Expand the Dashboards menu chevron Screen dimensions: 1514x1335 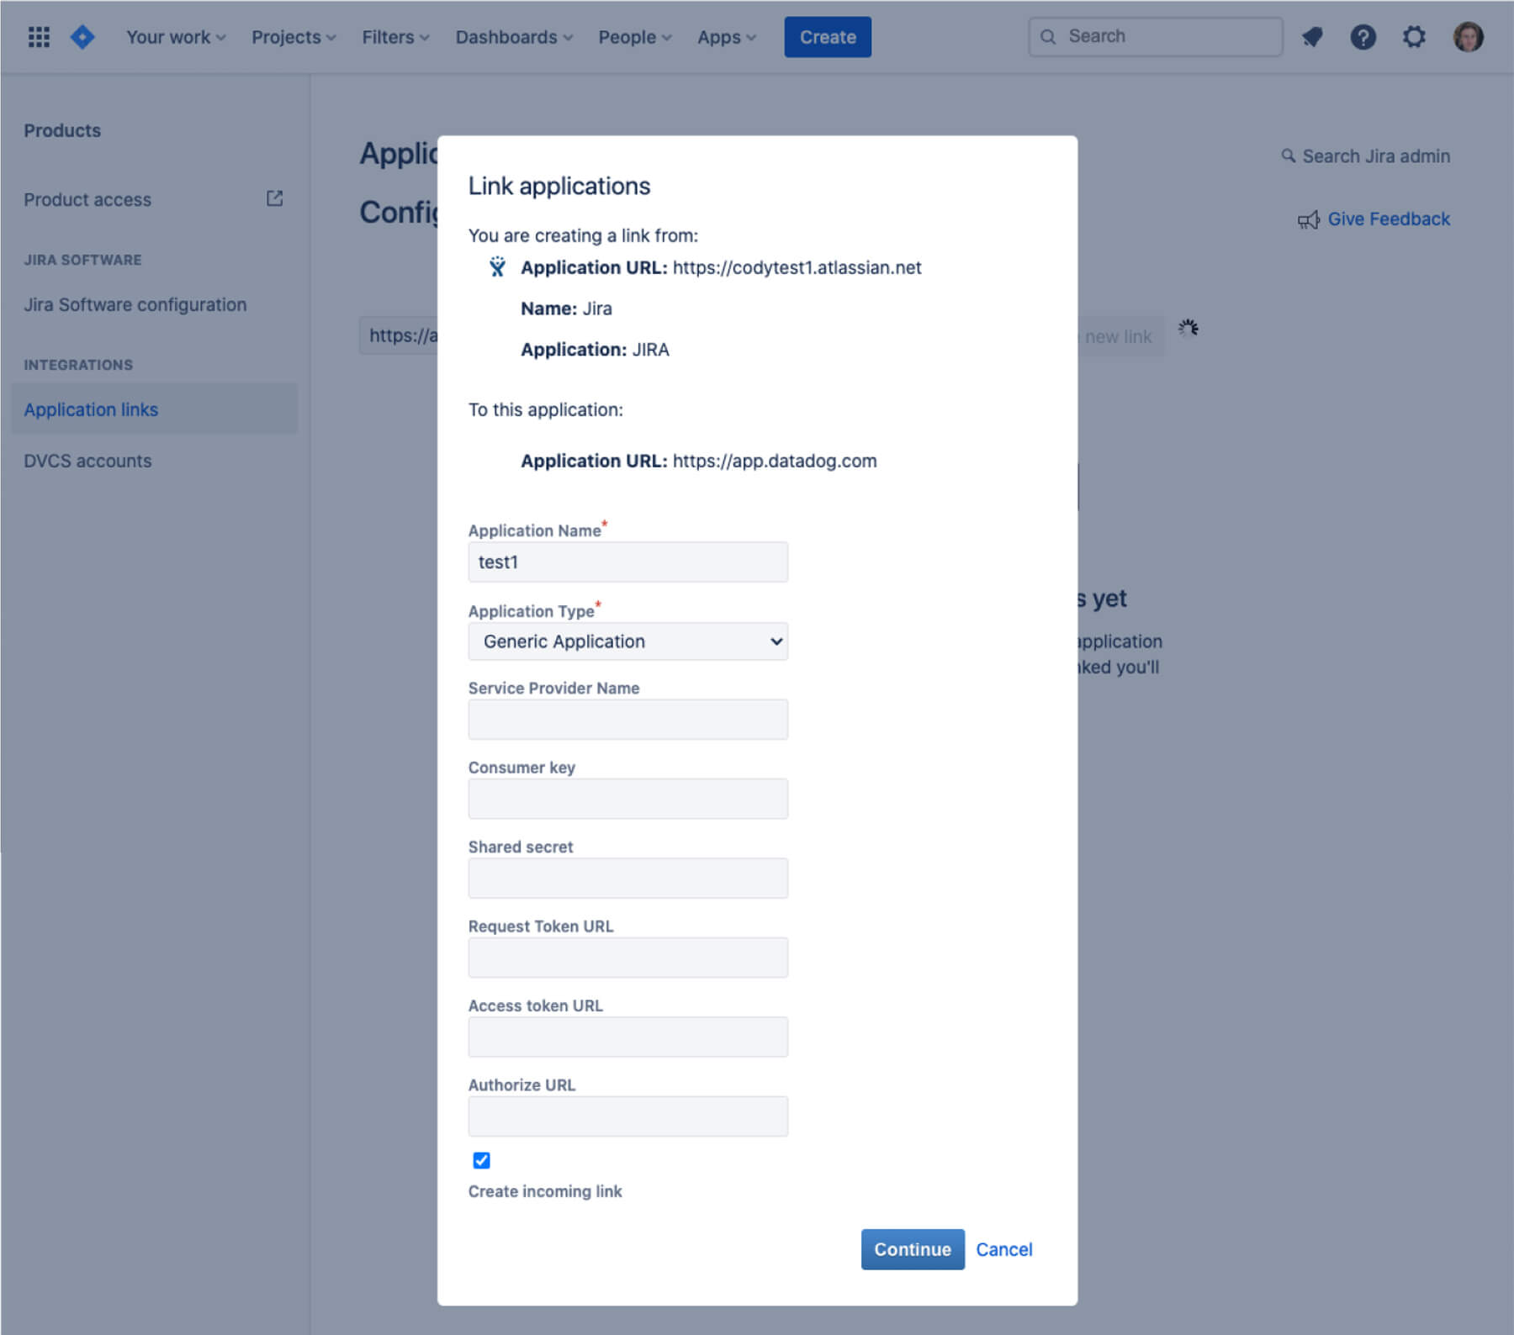[567, 37]
